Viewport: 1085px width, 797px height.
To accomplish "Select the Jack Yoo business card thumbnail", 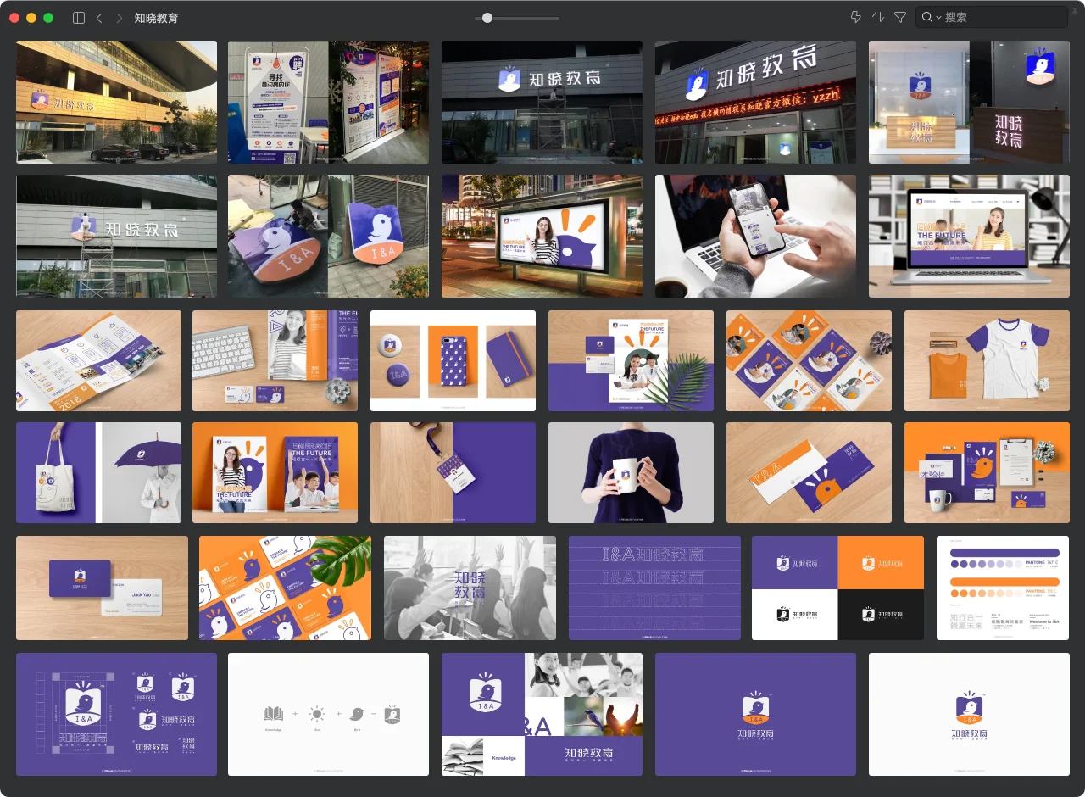I will (102, 588).
